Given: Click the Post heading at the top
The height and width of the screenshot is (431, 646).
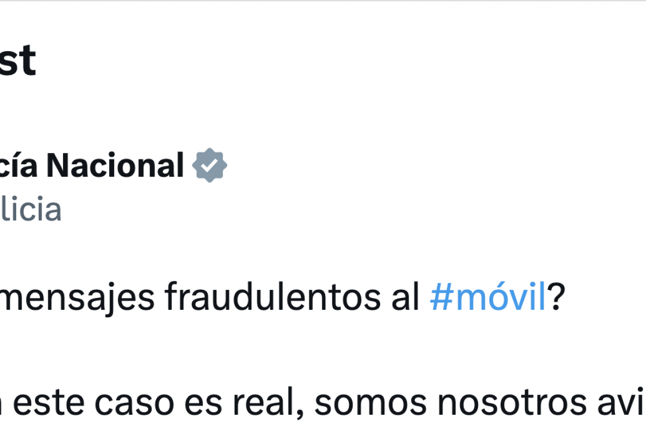Looking at the screenshot, I should [17, 60].
